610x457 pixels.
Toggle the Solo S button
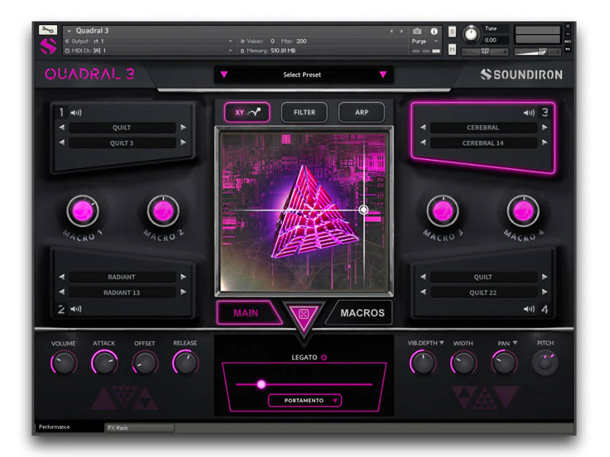tap(451, 31)
